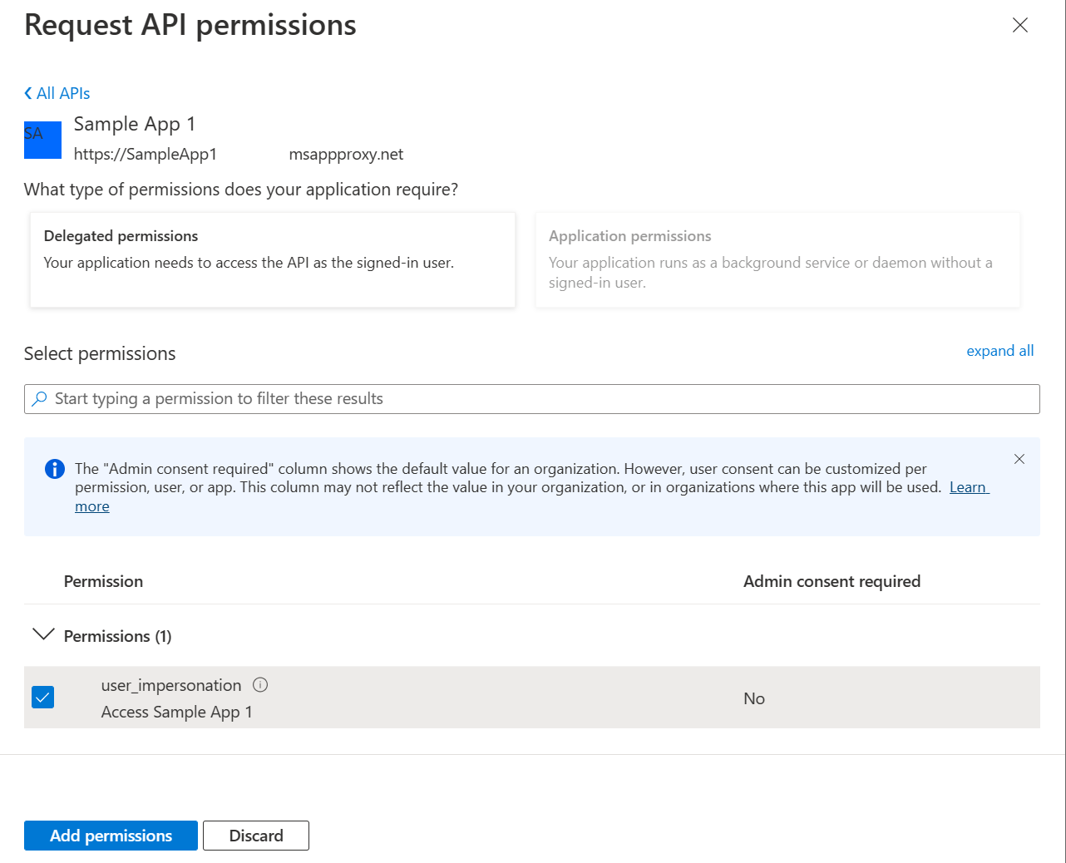Click the blue info icon in the banner
Image resolution: width=1066 pixels, height=863 pixels.
tap(54, 468)
